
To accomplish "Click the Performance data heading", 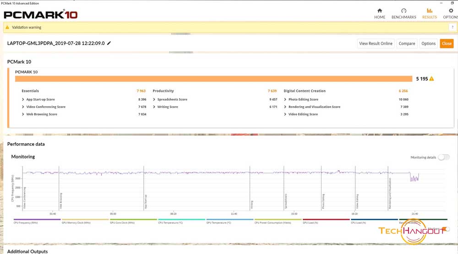I will 26,144.
